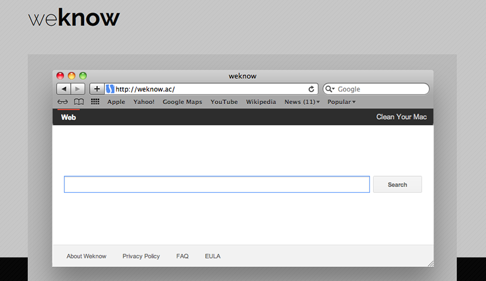
Task: Open the Yahoo! bookmark
Action: pos(144,102)
